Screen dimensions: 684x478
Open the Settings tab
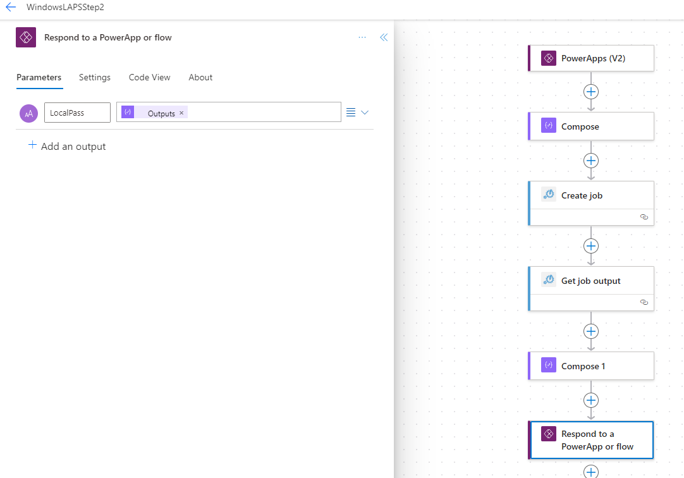[x=94, y=77]
